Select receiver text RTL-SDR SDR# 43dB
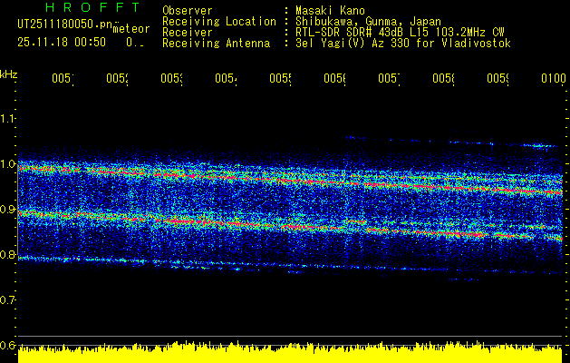Image resolution: width=570 pixels, height=363 pixels. pos(351,33)
